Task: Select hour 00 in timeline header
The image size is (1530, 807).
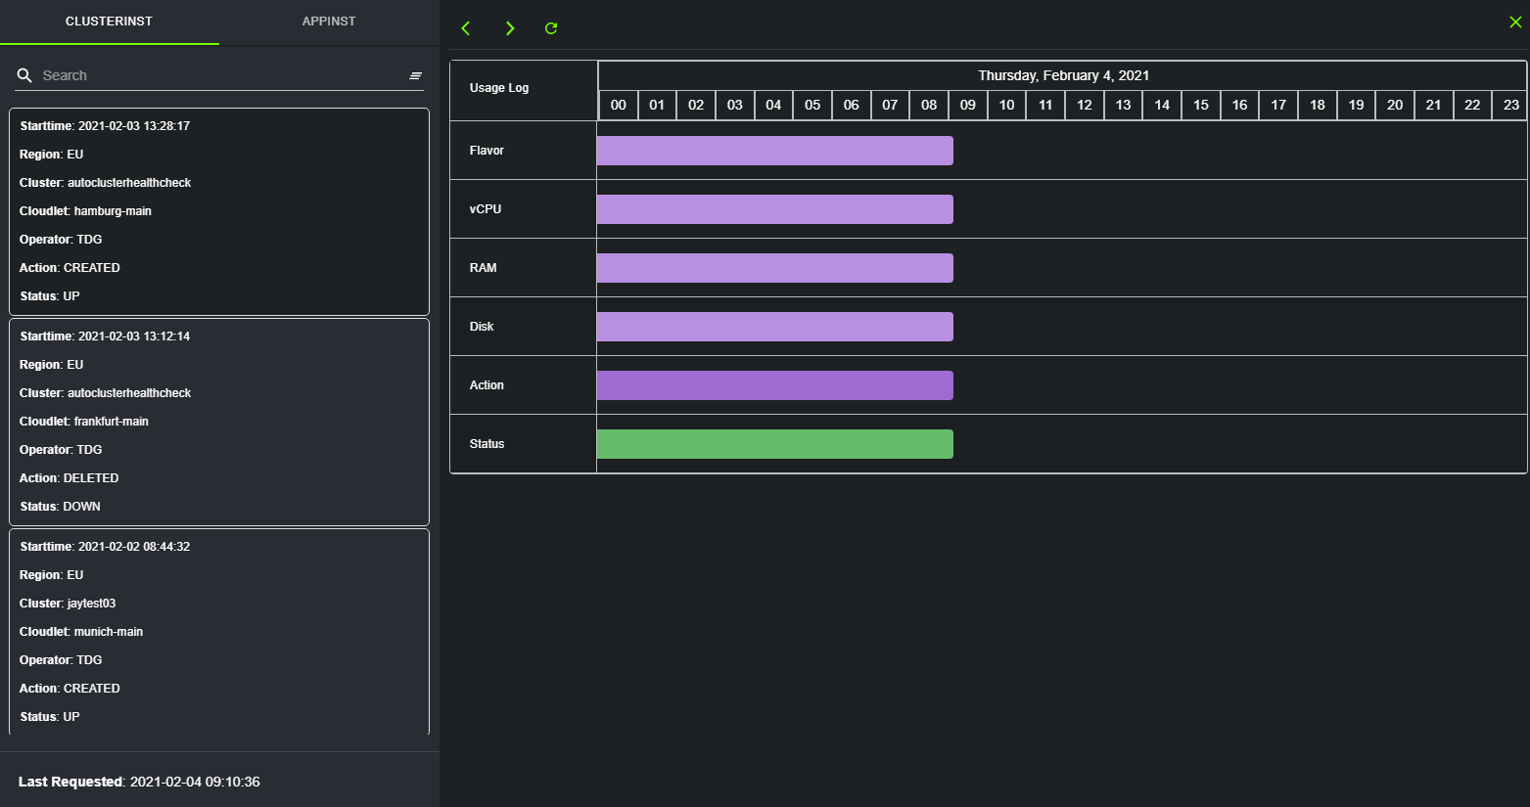Action: coord(619,105)
